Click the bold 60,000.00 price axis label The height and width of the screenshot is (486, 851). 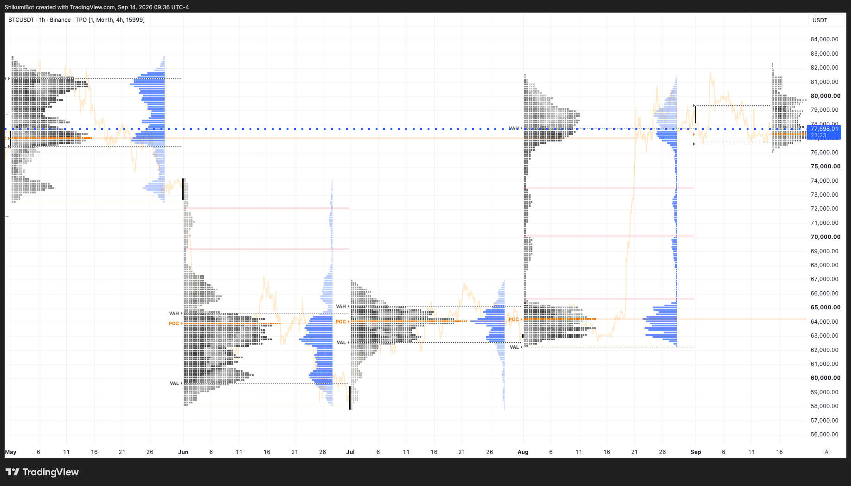pyautogui.click(x=825, y=378)
